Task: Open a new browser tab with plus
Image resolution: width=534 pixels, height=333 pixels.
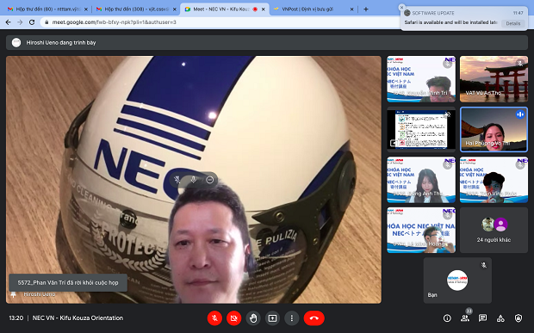Action: click(366, 9)
